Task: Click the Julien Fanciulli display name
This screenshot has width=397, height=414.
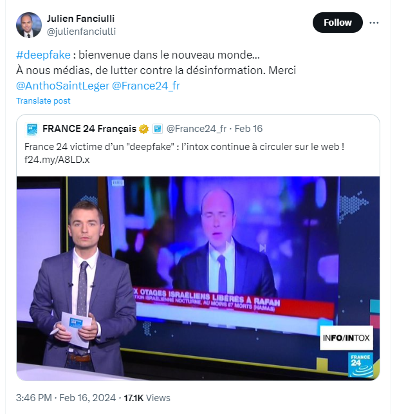Action: click(x=80, y=19)
